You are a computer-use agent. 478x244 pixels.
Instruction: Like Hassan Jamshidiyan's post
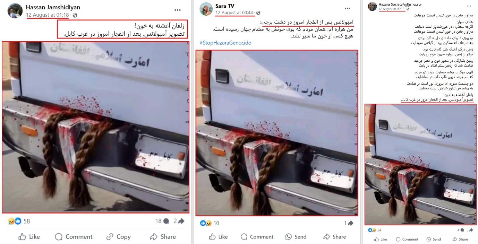coord(29,237)
